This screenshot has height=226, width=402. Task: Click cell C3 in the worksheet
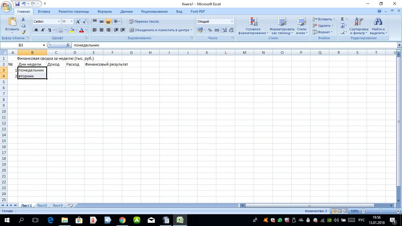(x=56, y=70)
